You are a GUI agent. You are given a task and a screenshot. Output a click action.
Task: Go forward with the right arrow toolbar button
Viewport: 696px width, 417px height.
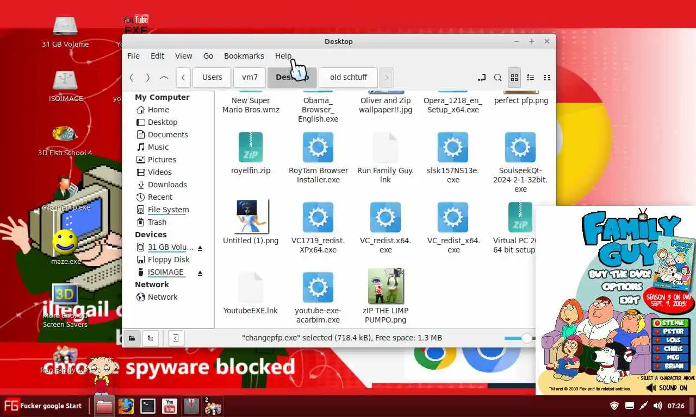148,78
